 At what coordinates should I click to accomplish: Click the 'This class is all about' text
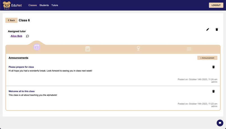[x=33, y=95]
